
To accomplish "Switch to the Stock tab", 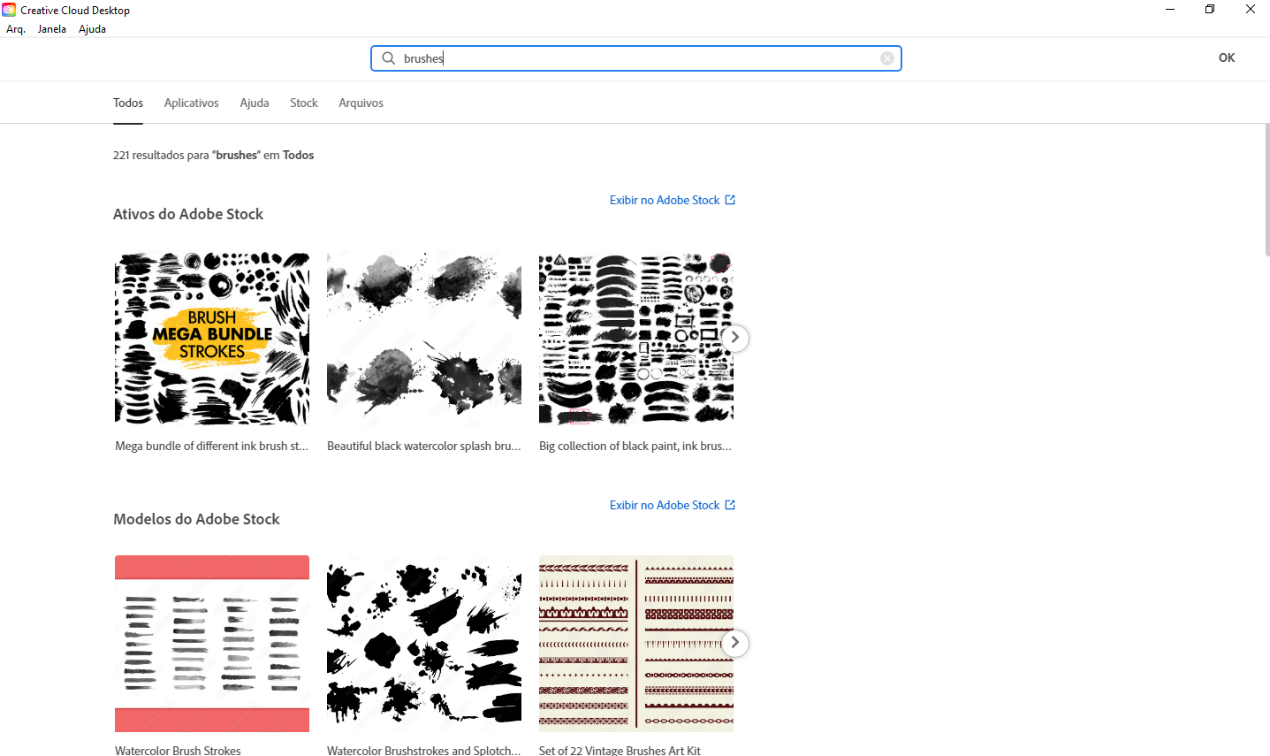I will (303, 103).
